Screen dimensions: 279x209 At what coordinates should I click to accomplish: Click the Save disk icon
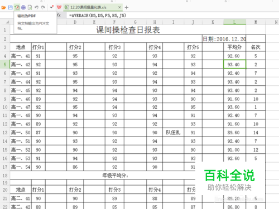[x=11, y=7]
